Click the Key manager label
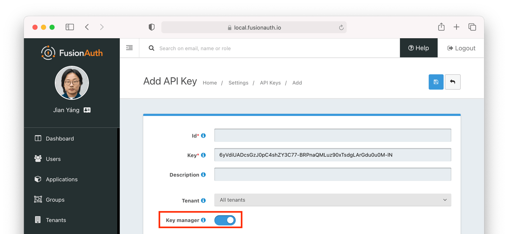This screenshot has height=234, width=508. tap(183, 220)
